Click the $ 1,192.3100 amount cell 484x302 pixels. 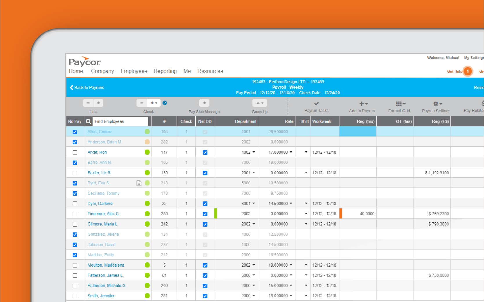pos(432,173)
